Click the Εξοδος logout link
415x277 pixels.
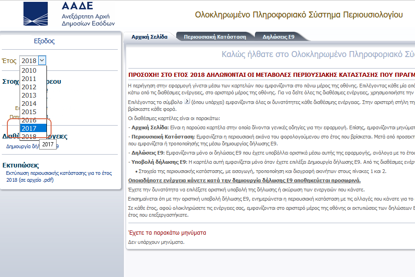click(x=44, y=41)
